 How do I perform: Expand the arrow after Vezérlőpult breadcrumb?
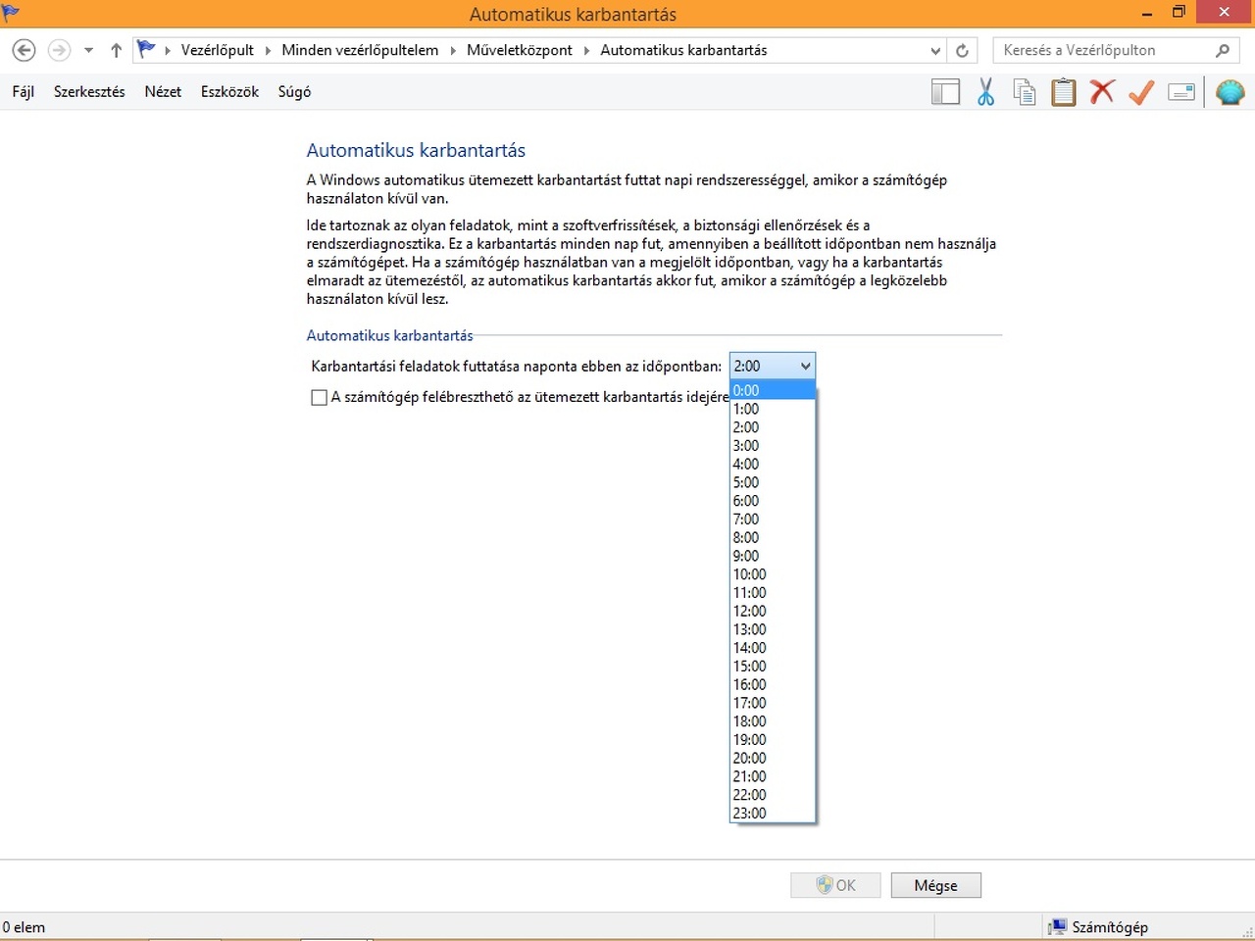[268, 50]
